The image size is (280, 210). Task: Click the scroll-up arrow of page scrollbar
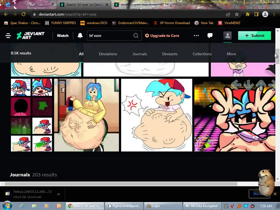point(278,31)
